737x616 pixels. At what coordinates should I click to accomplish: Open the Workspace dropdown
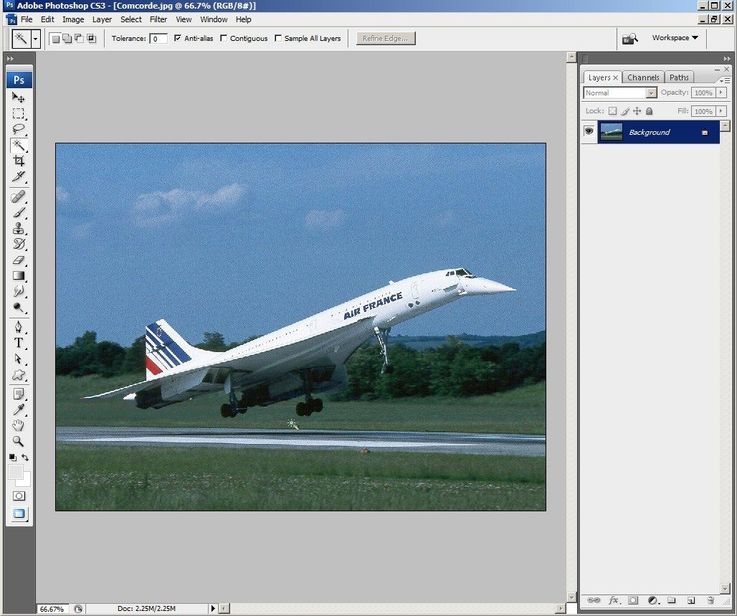675,38
